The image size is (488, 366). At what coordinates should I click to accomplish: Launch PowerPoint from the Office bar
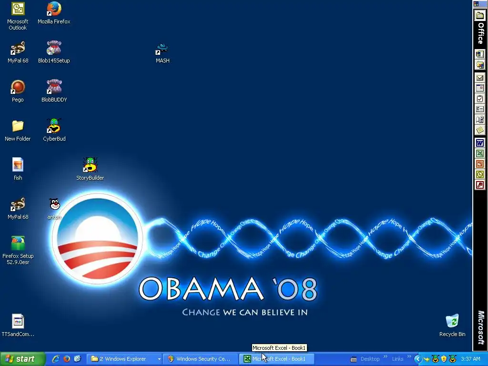coord(479,164)
